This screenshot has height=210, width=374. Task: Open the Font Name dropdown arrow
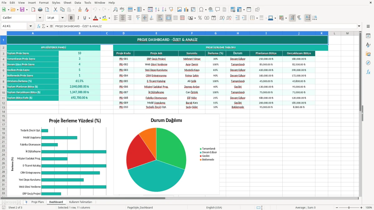click(x=40, y=18)
